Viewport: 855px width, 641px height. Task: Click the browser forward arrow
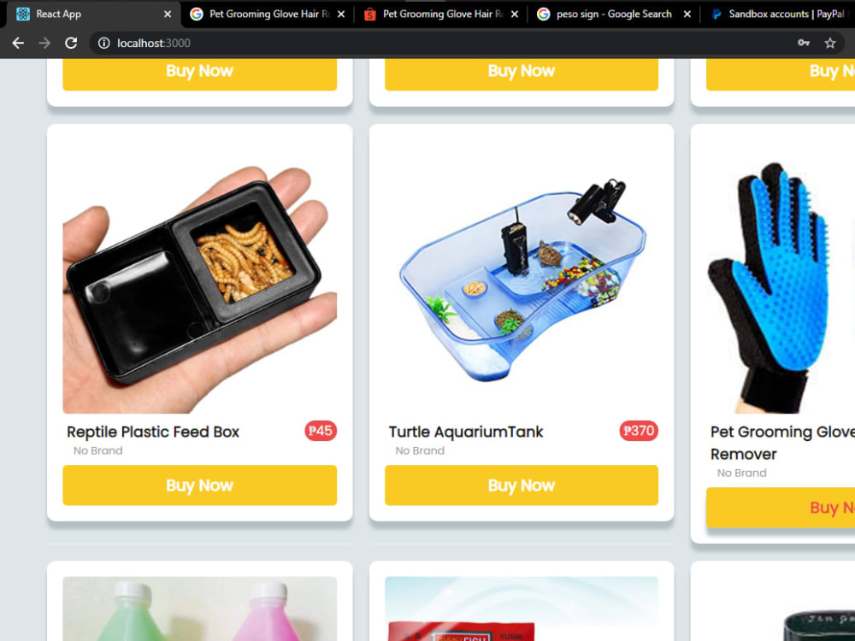click(x=44, y=43)
